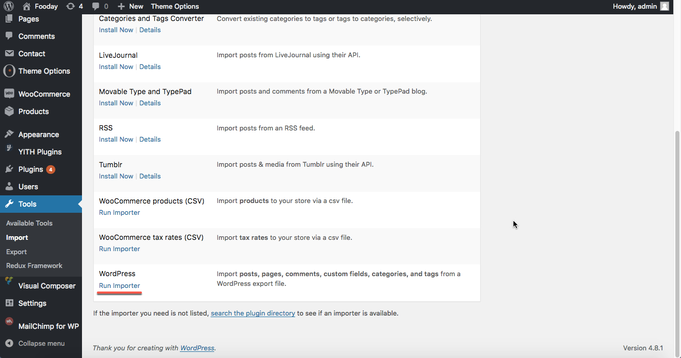Click the Tools wrench icon
Screen dimensions: 681x358
(9, 204)
